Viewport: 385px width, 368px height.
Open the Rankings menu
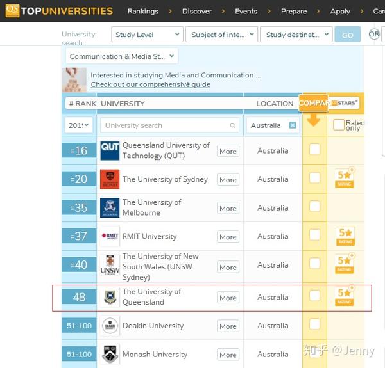[143, 12]
